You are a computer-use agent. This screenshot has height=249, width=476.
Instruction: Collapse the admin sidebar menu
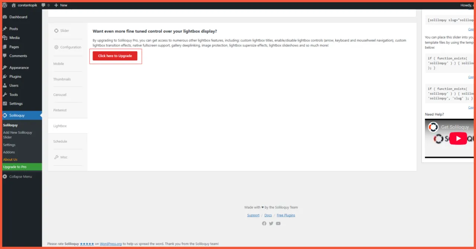point(17,177)
